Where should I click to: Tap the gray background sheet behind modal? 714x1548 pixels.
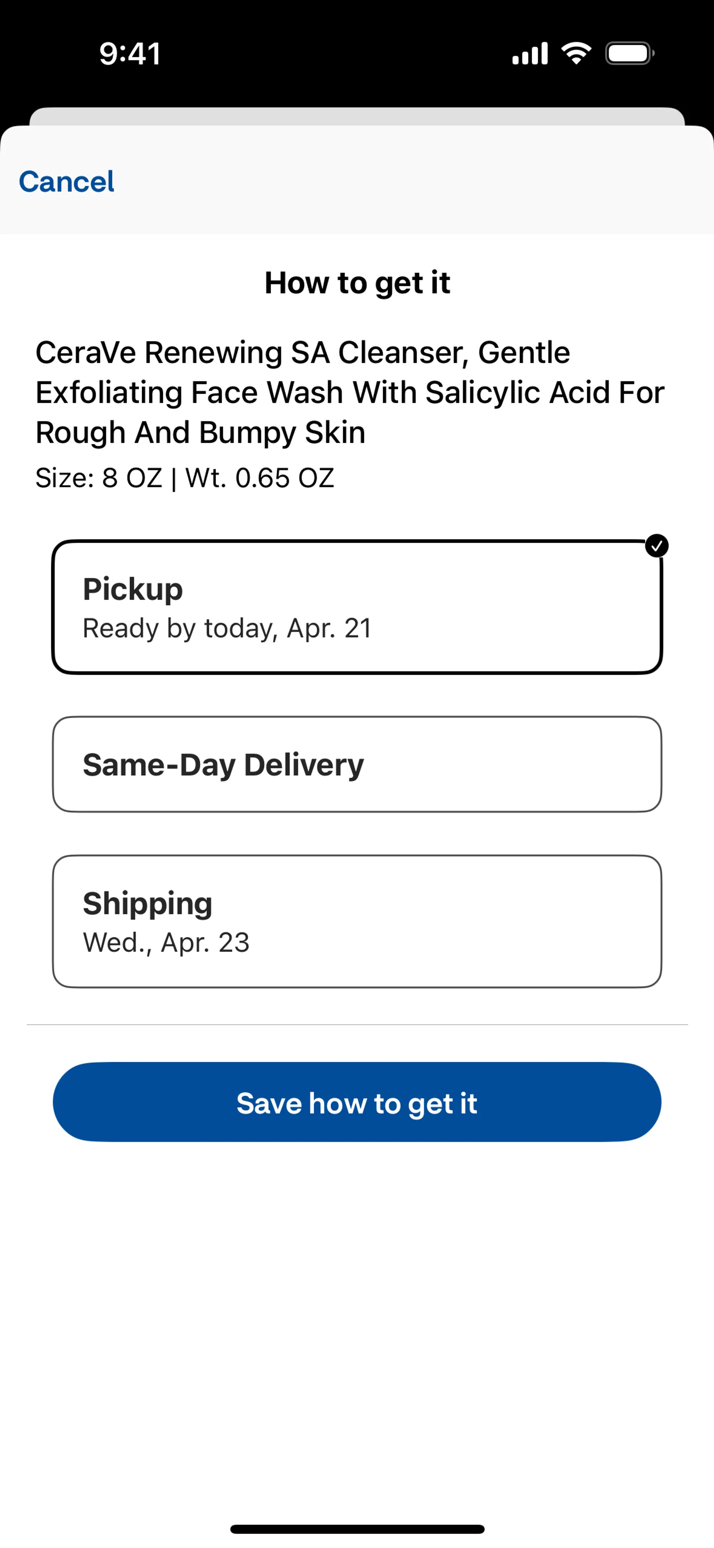point(357,116)
